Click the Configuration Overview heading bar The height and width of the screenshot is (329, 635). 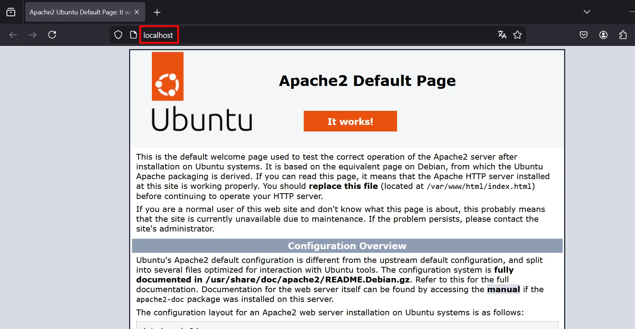pyautogui.click(x=347, y=246)
